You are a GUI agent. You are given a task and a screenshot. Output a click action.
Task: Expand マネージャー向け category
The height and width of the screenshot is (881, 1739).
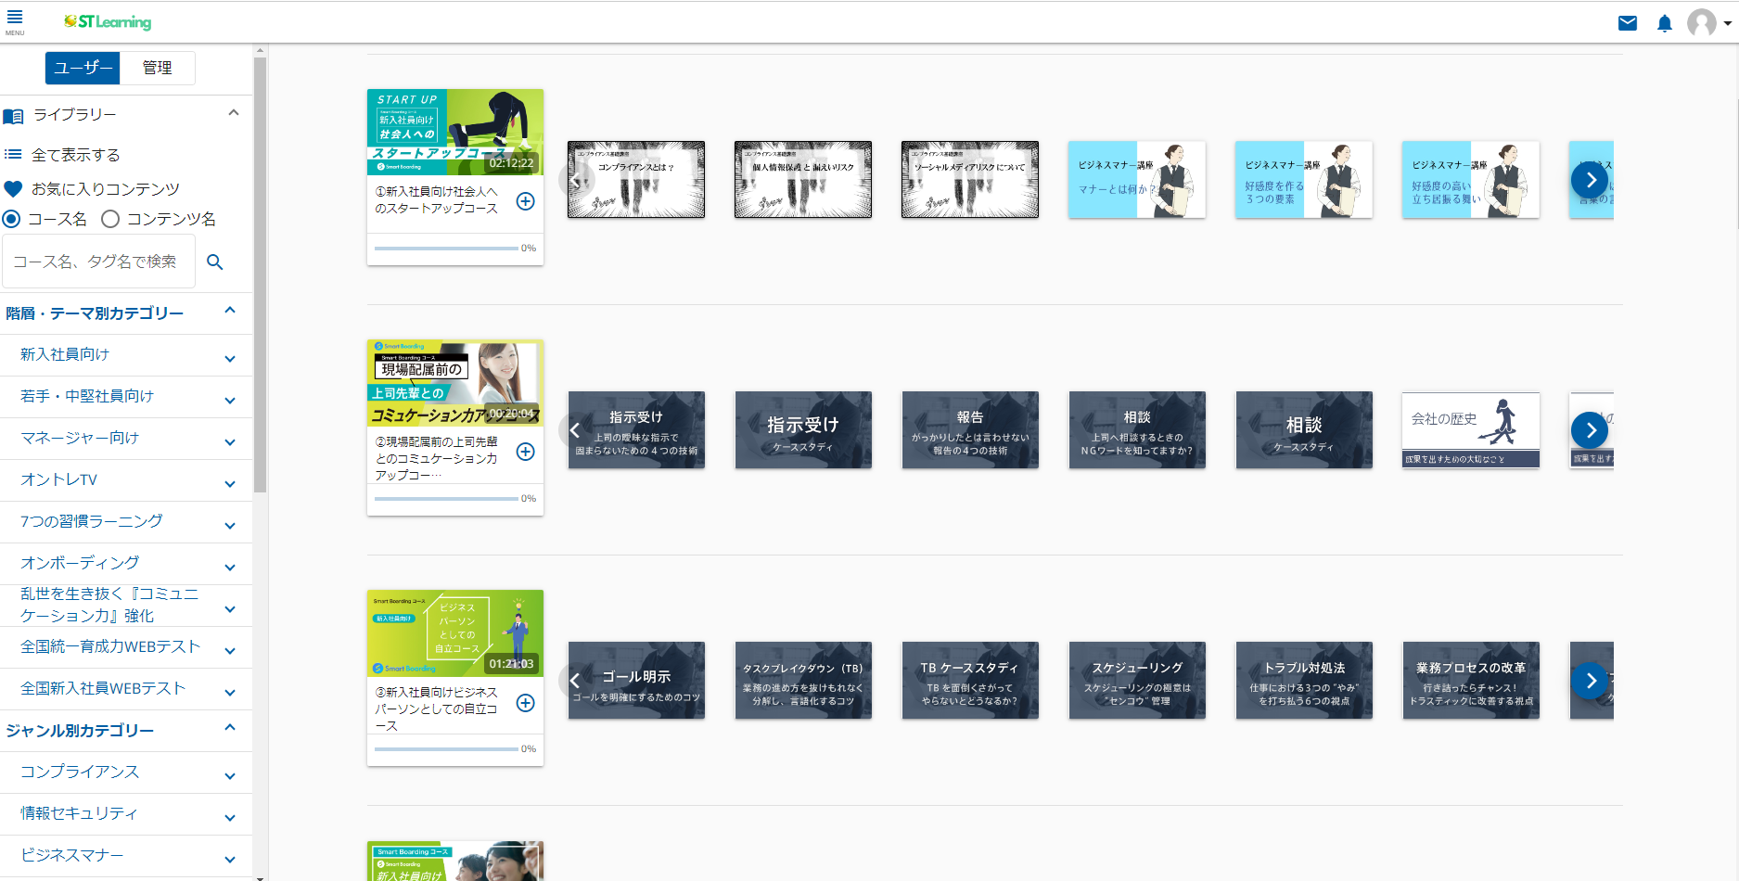pos(230,442)
